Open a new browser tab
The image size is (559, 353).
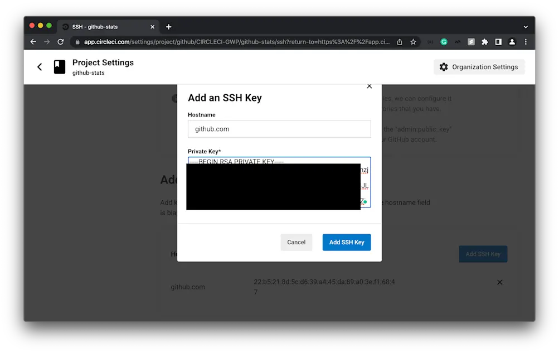click(x=168, y=26)
